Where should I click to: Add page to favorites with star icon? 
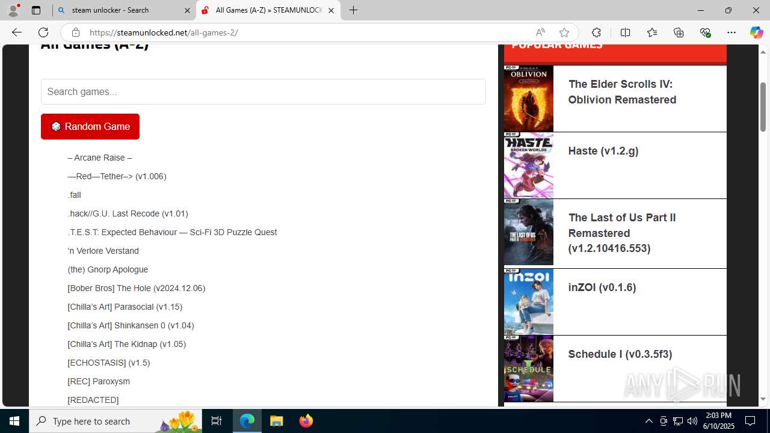(564, 32)
